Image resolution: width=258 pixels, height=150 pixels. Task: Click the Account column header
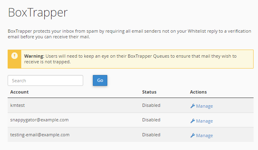[x=19, y=92]
